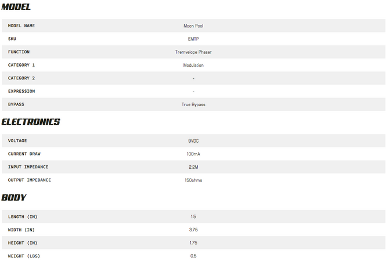Click the 150ohms output impedance value
Screen dimensions: 386x261
[193, 180]
